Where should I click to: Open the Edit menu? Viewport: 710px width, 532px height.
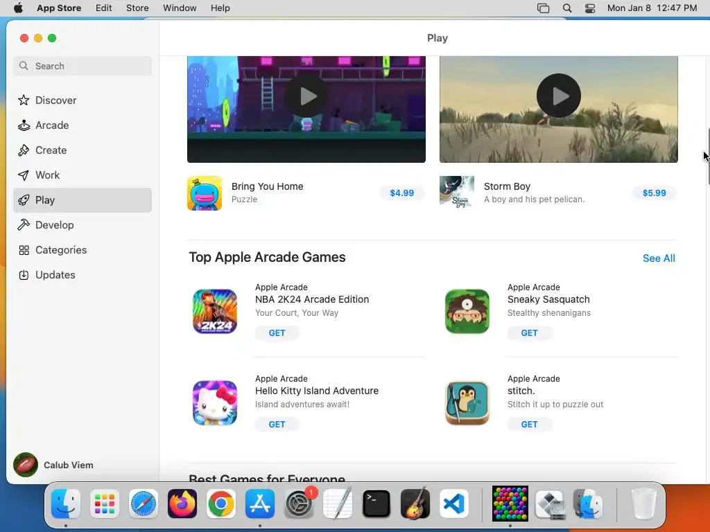[104, 8]
